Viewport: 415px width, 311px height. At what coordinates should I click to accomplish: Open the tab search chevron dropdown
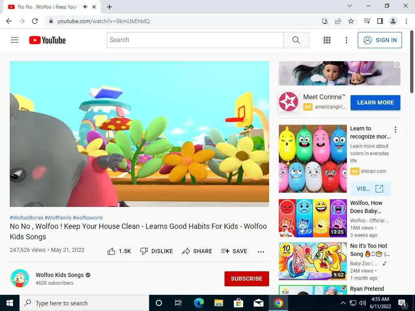350,6
